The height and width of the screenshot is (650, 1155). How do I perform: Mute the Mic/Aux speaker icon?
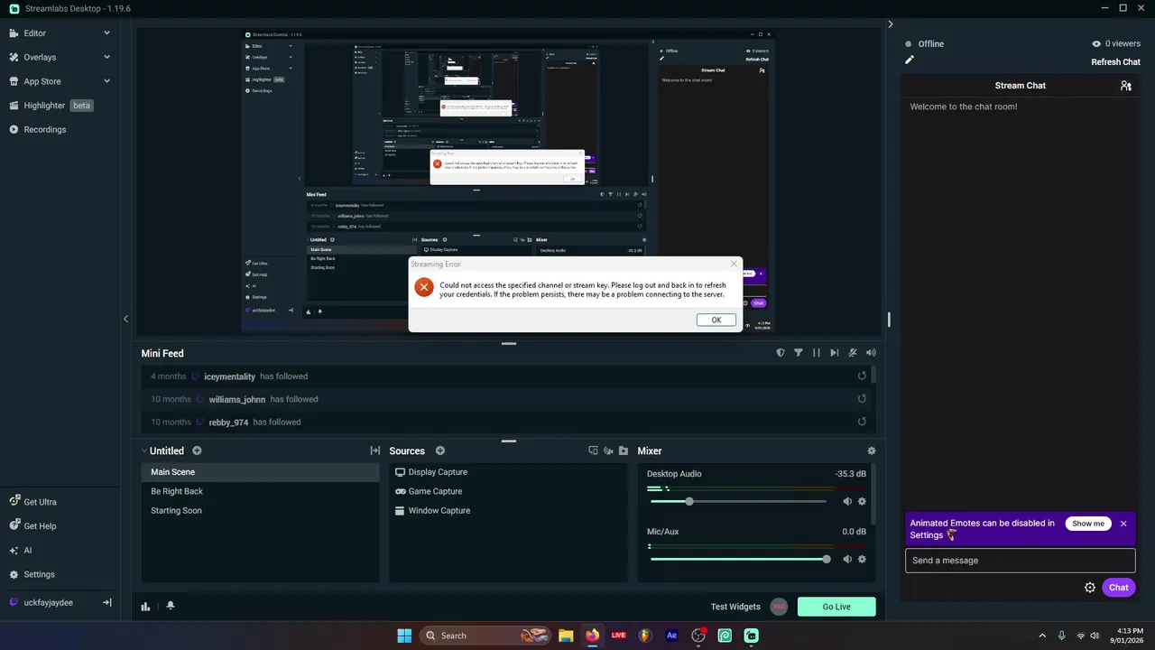point(847,559)
